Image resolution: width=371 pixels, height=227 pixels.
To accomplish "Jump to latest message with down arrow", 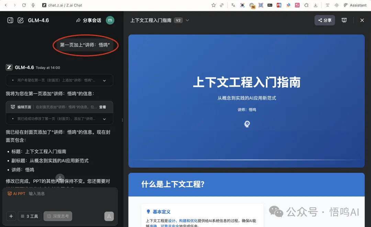I will [60, 178].
